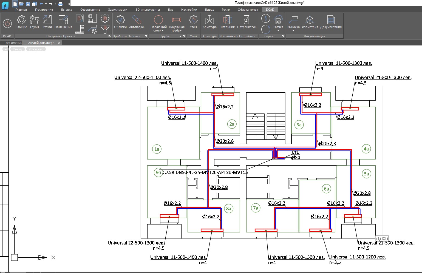Click the Universal 11-500-1500 лев. label
Image resolution: width=422 pixels, height=273 pixels.
point(296,257)
